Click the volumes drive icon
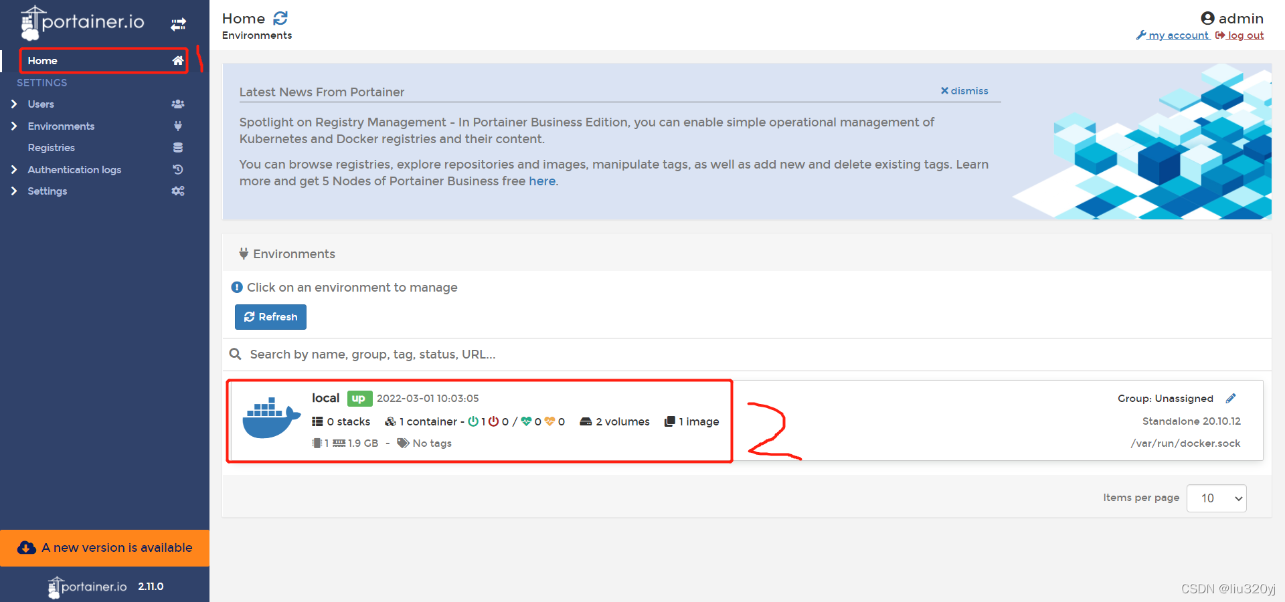1285x602 pixels. coord(586,421)
